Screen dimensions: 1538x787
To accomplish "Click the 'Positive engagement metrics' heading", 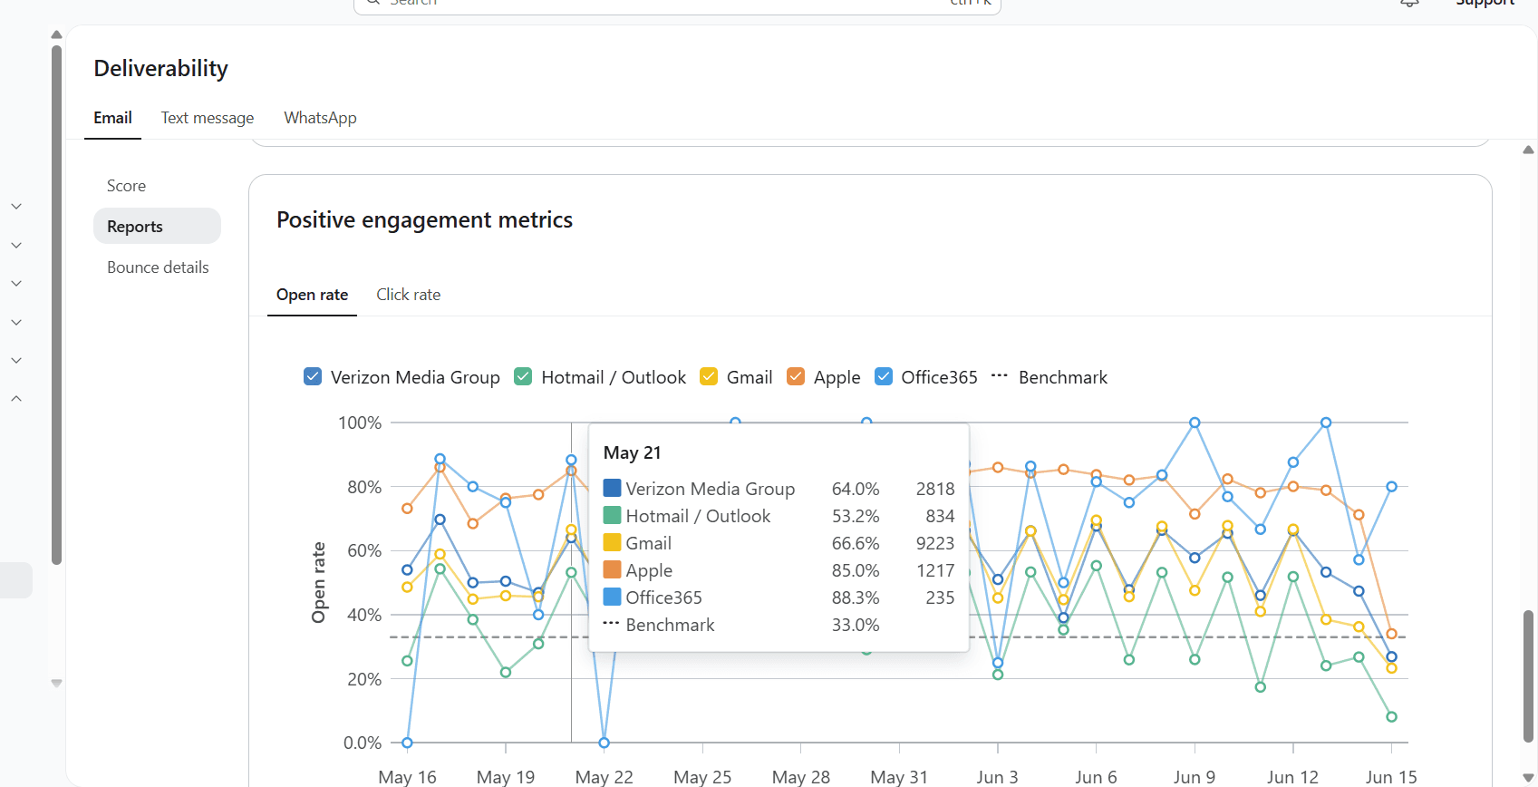I will pos(424,220).
